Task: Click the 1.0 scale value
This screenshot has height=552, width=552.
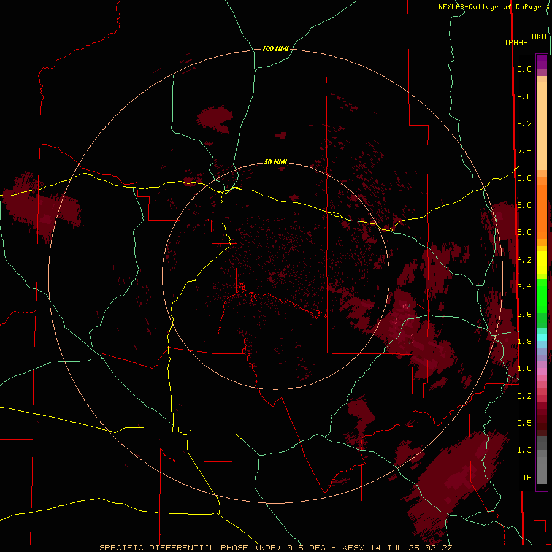Action: 524,369
